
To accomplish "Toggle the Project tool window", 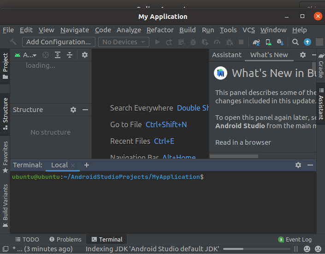I will [x=5, y=66].
